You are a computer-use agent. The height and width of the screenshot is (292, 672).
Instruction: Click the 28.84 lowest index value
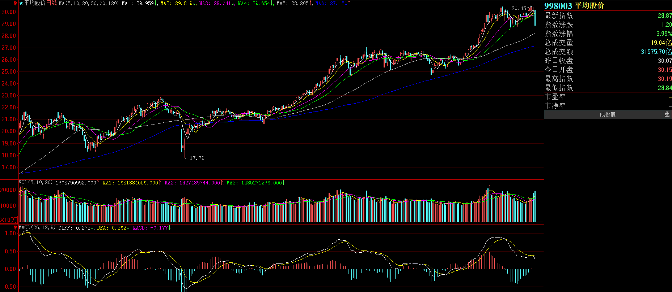click(x=665, y=88)
